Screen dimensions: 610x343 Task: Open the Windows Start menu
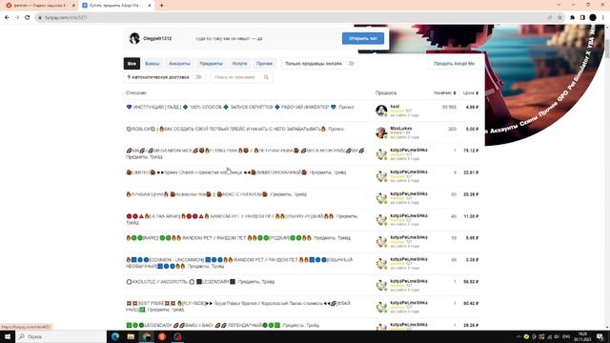coord(8,336)
